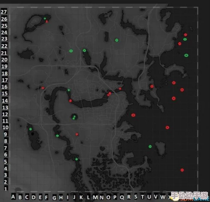The height and width of the screenshot is (202, 210).
Task: Select the green marker on the northwest lake
Action: click(45, 18)
